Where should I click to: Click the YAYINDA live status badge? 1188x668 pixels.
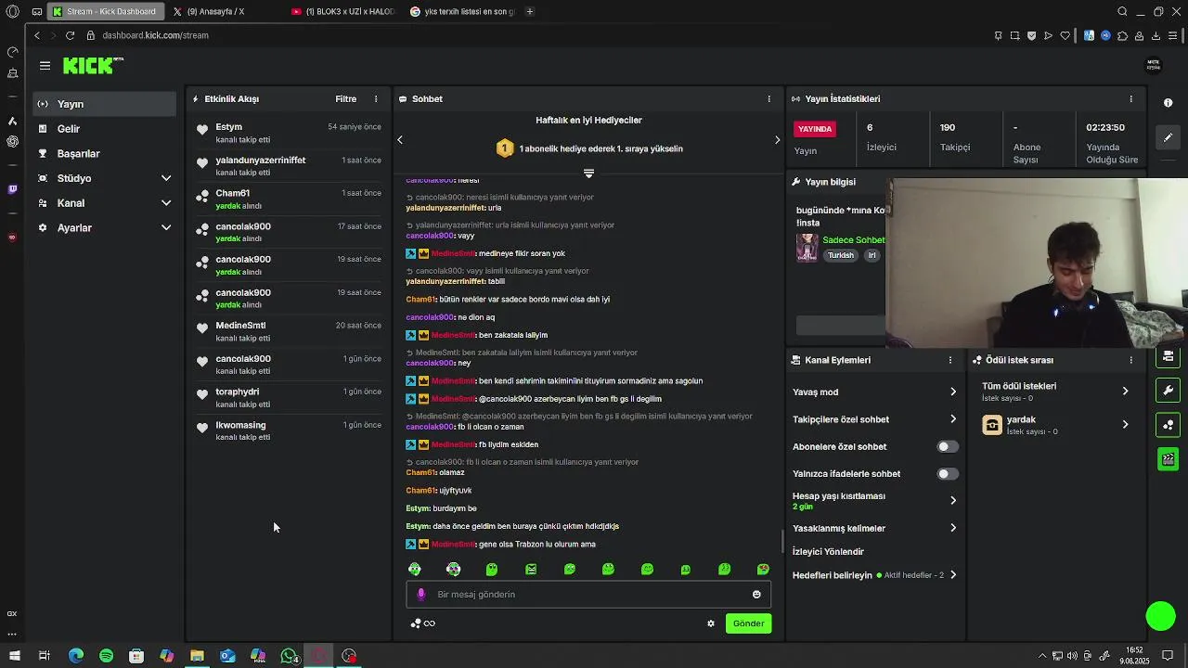click(x=815, y=129)
